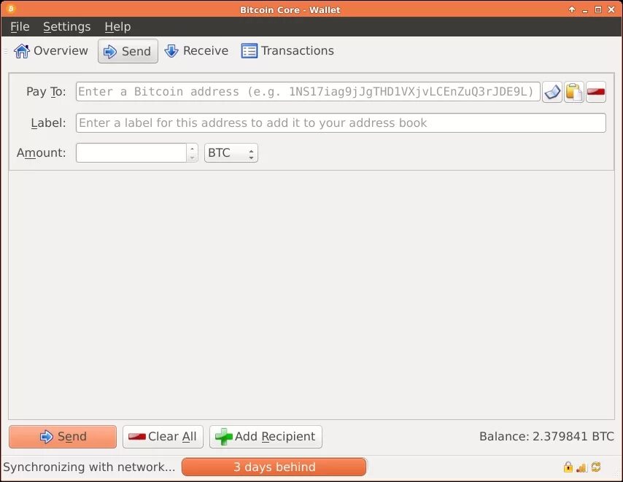
Task: Click the Clear All button
Action: point(163,437)
